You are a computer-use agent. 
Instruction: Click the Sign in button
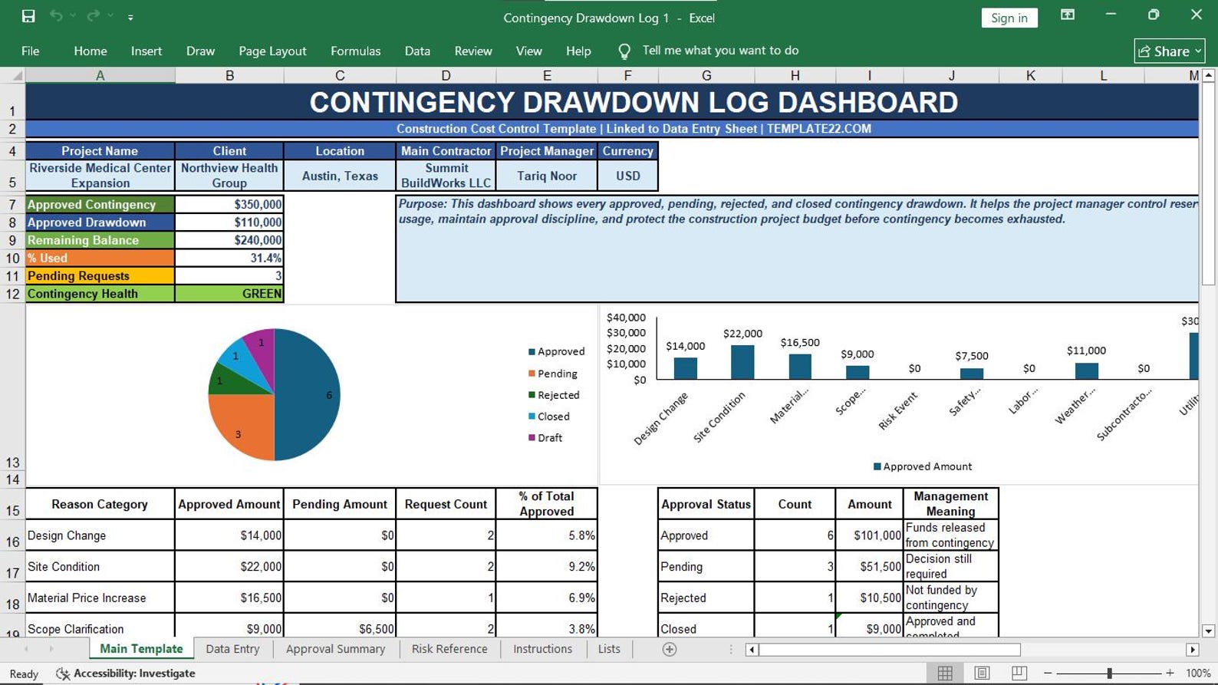tap(1009, 18)
